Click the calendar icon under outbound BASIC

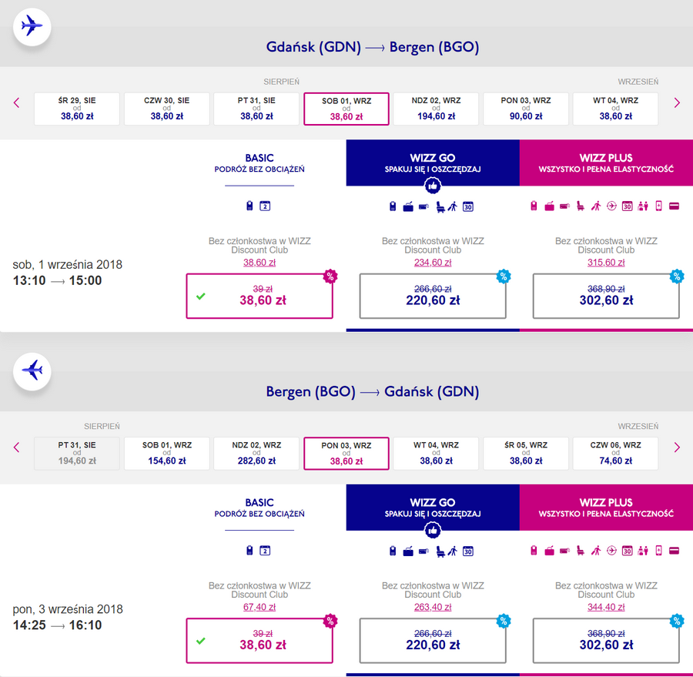[265, 206]
